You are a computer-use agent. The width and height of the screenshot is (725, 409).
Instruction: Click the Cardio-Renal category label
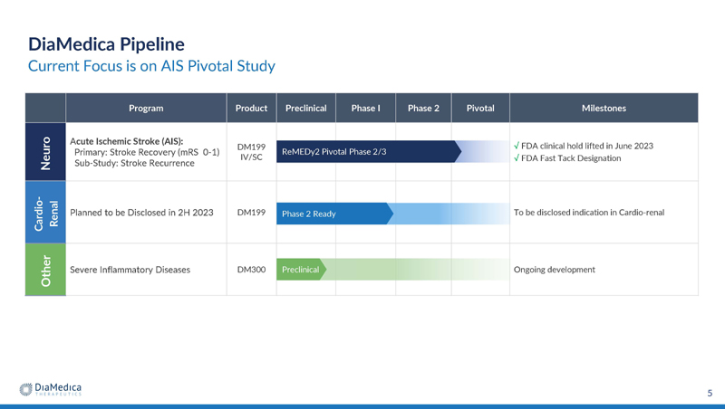[45, 212]
